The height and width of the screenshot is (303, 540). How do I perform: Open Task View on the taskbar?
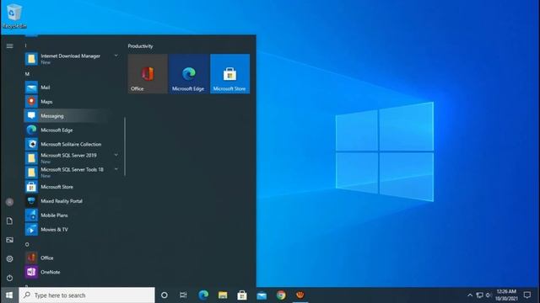tap(183, 295)
